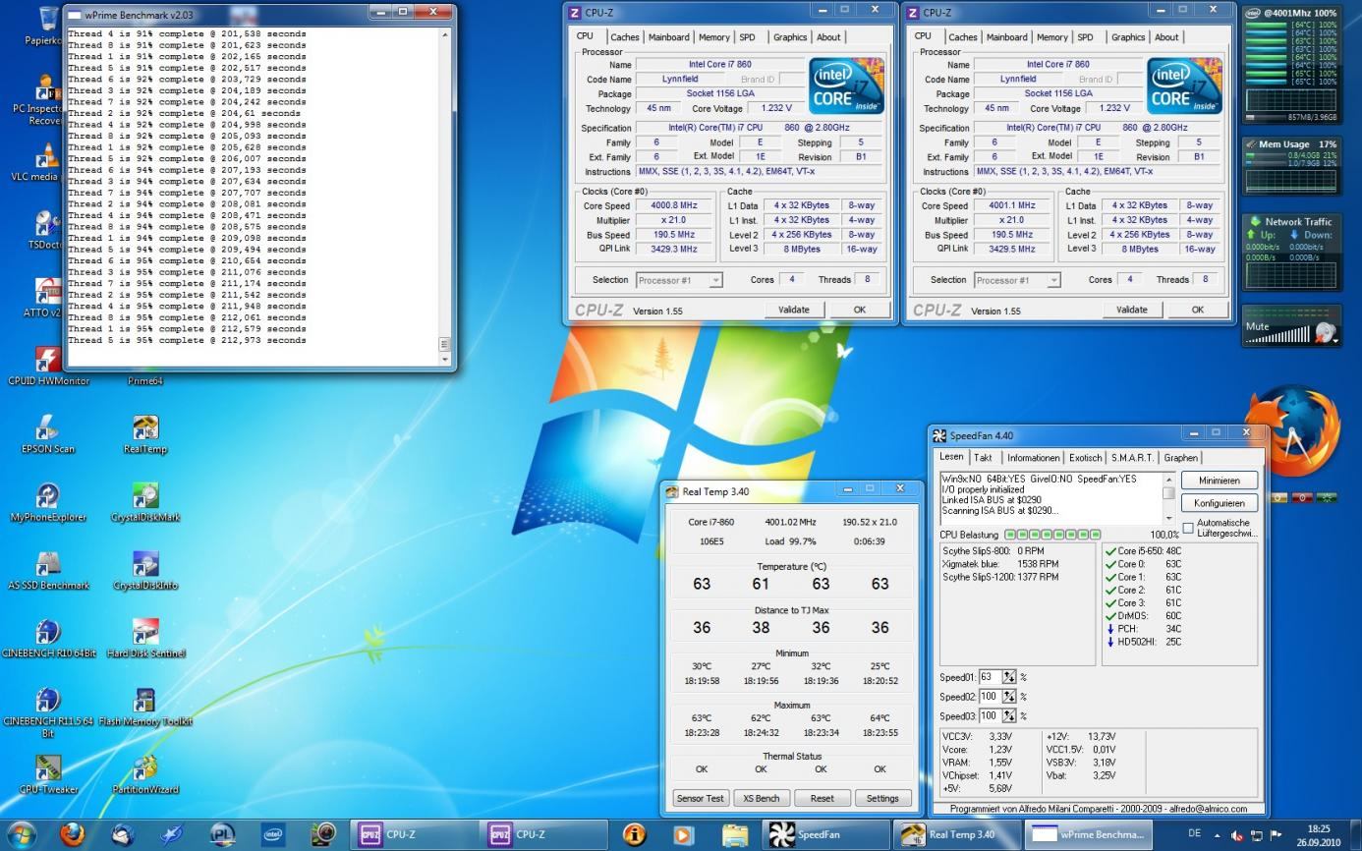This screenshot has height=851, width=1362.
Task: Click Validate in CPU-Z showing 4000.8 MHz
Action: click(794, 310)
